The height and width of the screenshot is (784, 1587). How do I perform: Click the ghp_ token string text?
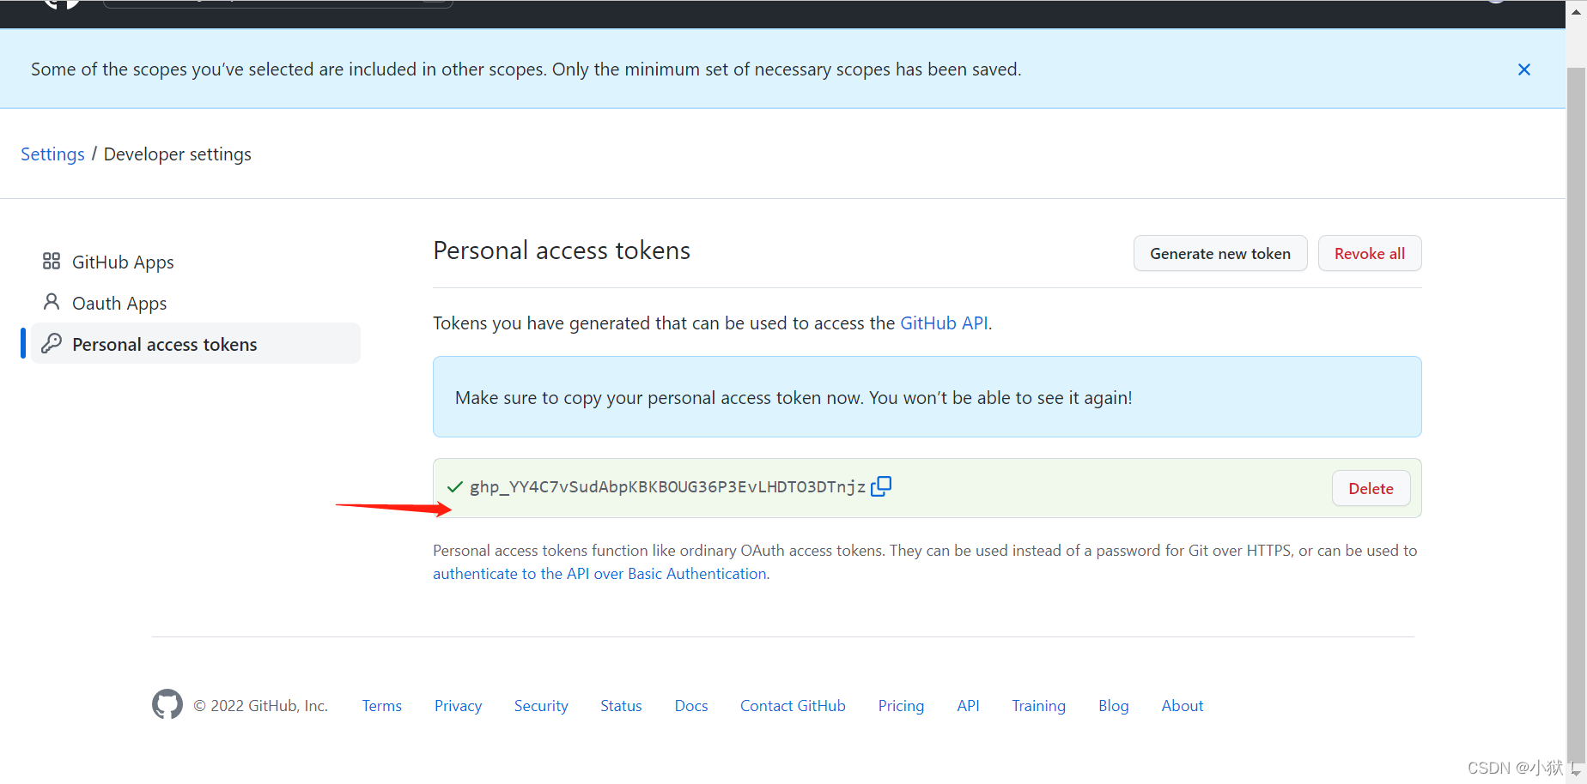(667, 487)
